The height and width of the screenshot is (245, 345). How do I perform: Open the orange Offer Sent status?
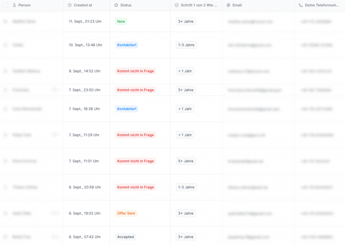coord(126,213)
